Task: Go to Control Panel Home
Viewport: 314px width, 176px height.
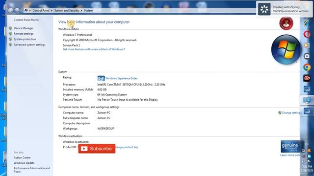Action: (x=26, y=20)
